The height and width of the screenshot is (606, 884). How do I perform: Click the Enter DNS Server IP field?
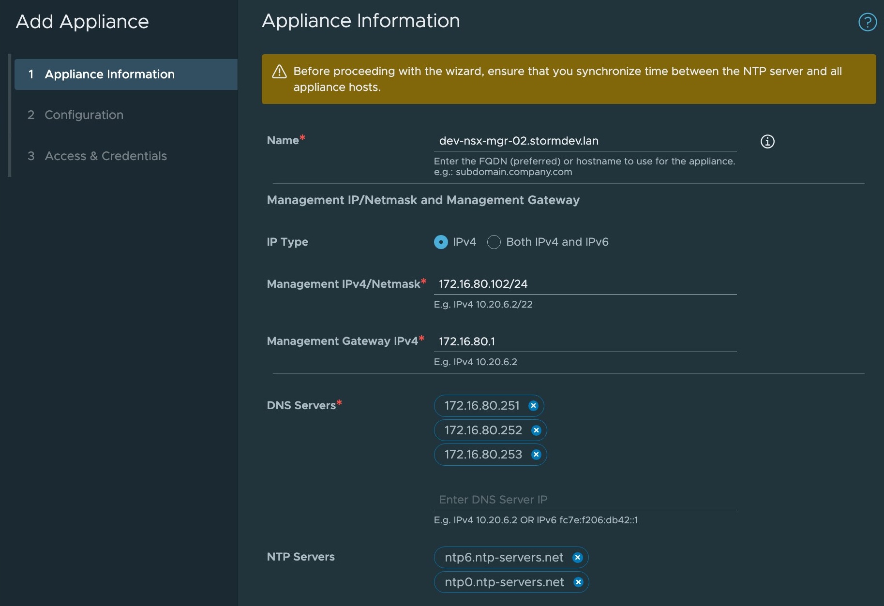[584, 500]
